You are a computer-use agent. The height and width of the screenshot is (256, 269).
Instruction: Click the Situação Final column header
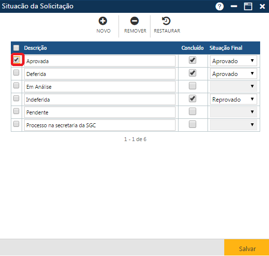coord(226,48)
